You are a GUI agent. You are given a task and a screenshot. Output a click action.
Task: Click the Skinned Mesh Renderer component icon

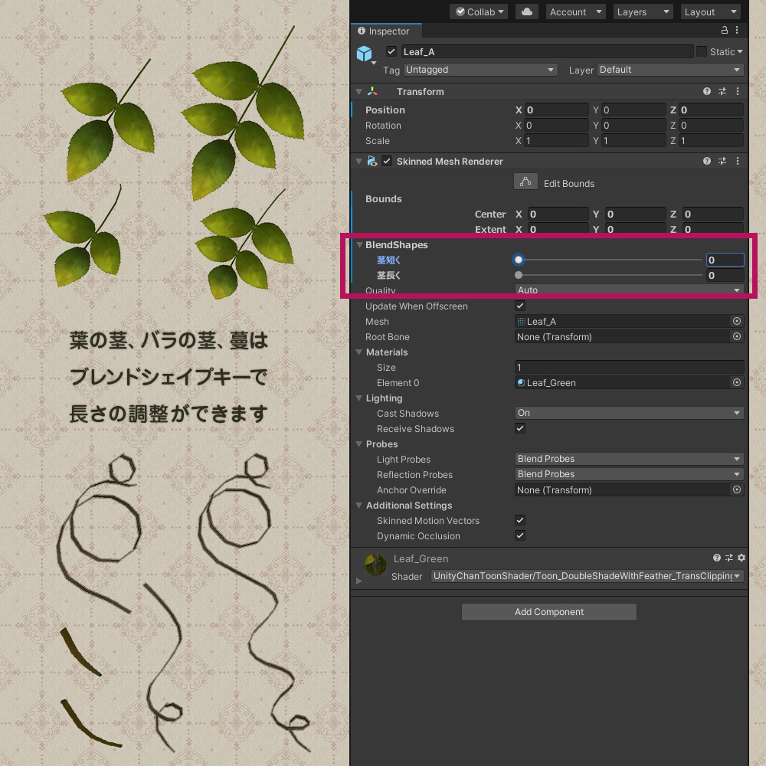[x=372, y=161]
